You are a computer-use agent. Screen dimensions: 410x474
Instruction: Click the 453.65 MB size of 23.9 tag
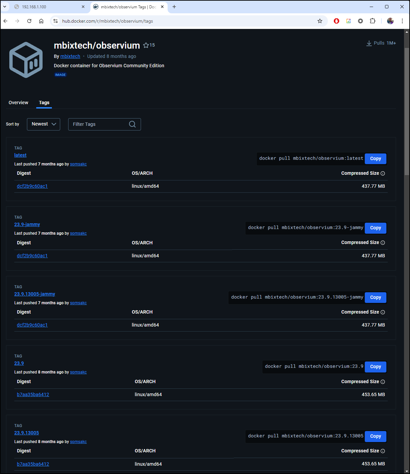373,394
